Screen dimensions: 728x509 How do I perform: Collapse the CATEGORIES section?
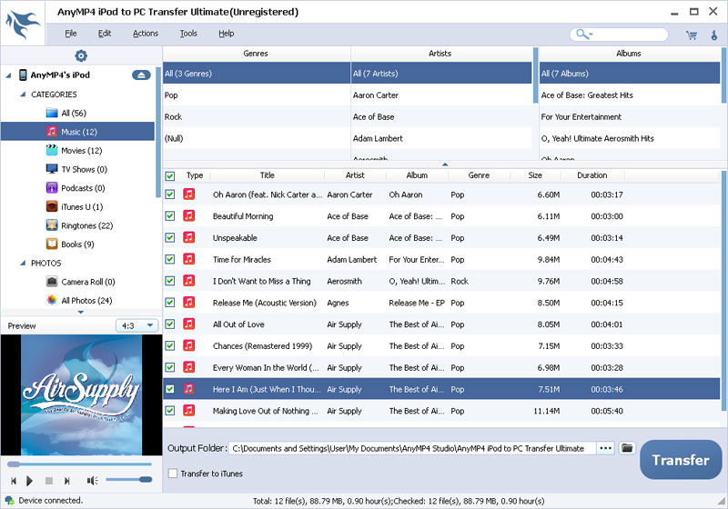coord(23,95)
